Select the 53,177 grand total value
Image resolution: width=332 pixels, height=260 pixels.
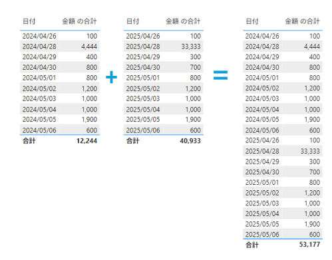tap(309, 245)
